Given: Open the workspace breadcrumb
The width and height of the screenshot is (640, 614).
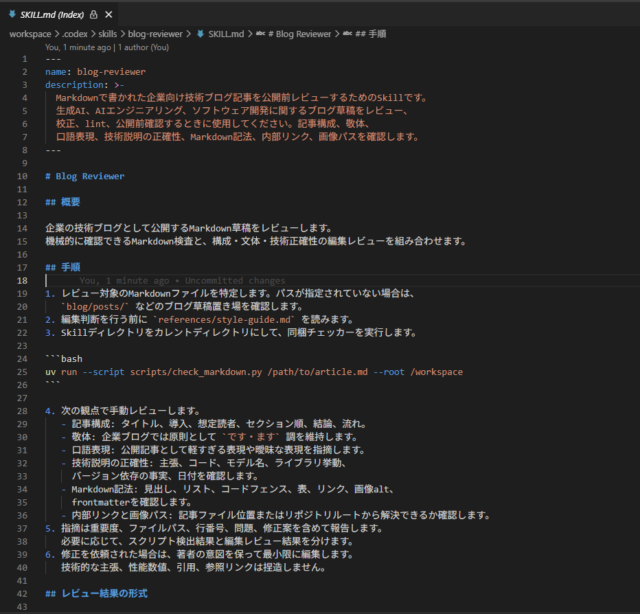Looking at the screenshot, I should (30, 34).
